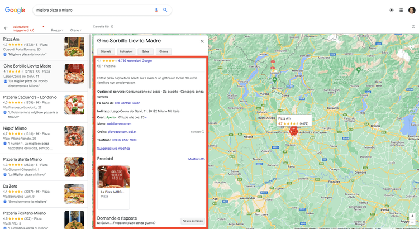Click the Bergamo label on map
This screenshot has width=419, height=229.
pyautogui.click(x=333, y=108)
